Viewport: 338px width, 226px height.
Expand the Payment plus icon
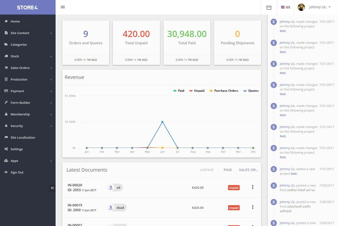tap(51, 91)
